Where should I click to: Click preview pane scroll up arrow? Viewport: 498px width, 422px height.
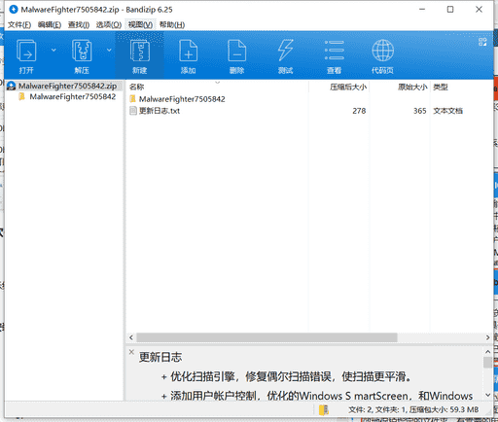(487, 352)
